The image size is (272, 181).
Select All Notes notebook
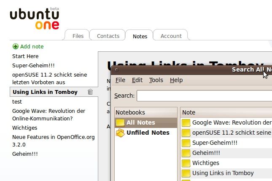pyautogui.click(x=146, y=123)
